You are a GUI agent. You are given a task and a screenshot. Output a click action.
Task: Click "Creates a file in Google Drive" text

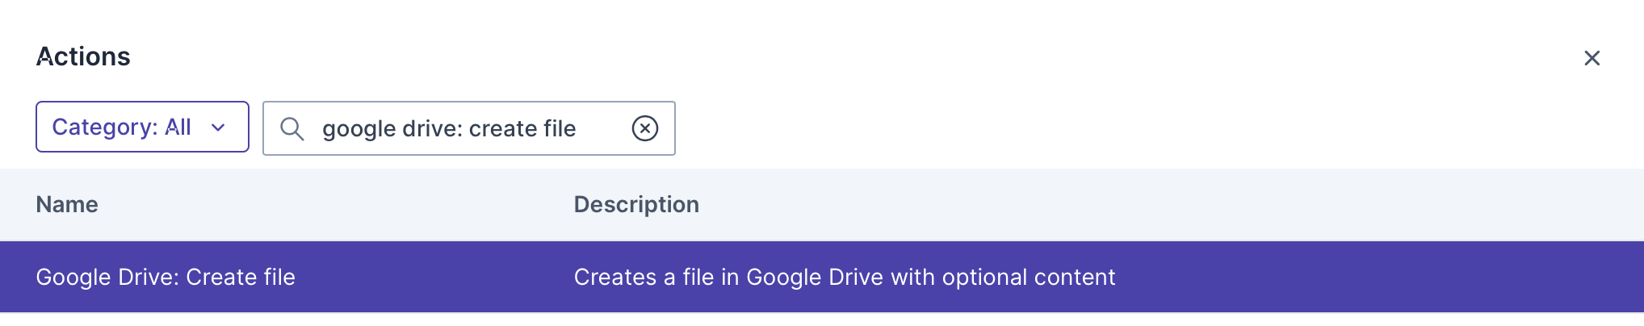pyautogui.click(x=727, y=278)
